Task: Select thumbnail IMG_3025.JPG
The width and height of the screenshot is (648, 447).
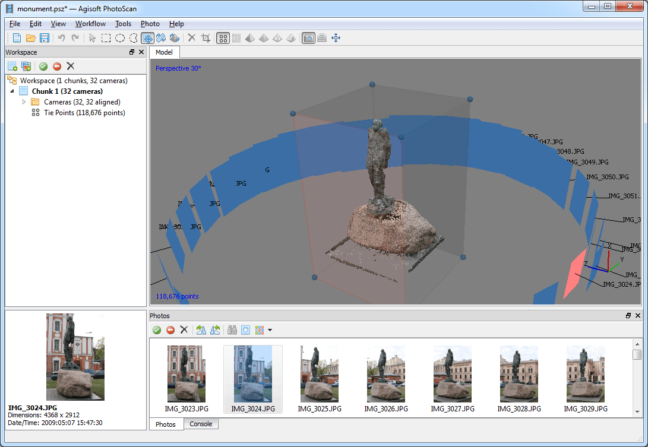Action: point(320,379)
